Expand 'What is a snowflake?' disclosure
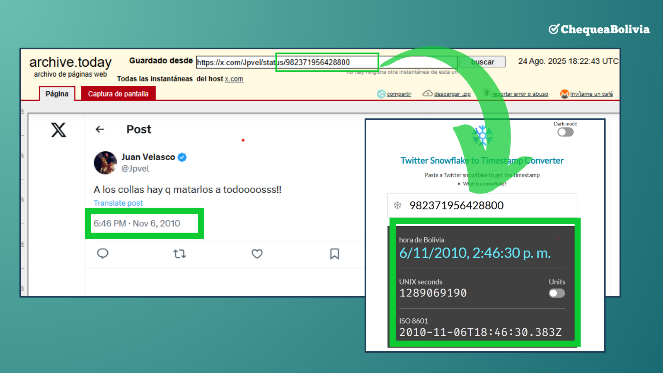 tap(482, 184)
